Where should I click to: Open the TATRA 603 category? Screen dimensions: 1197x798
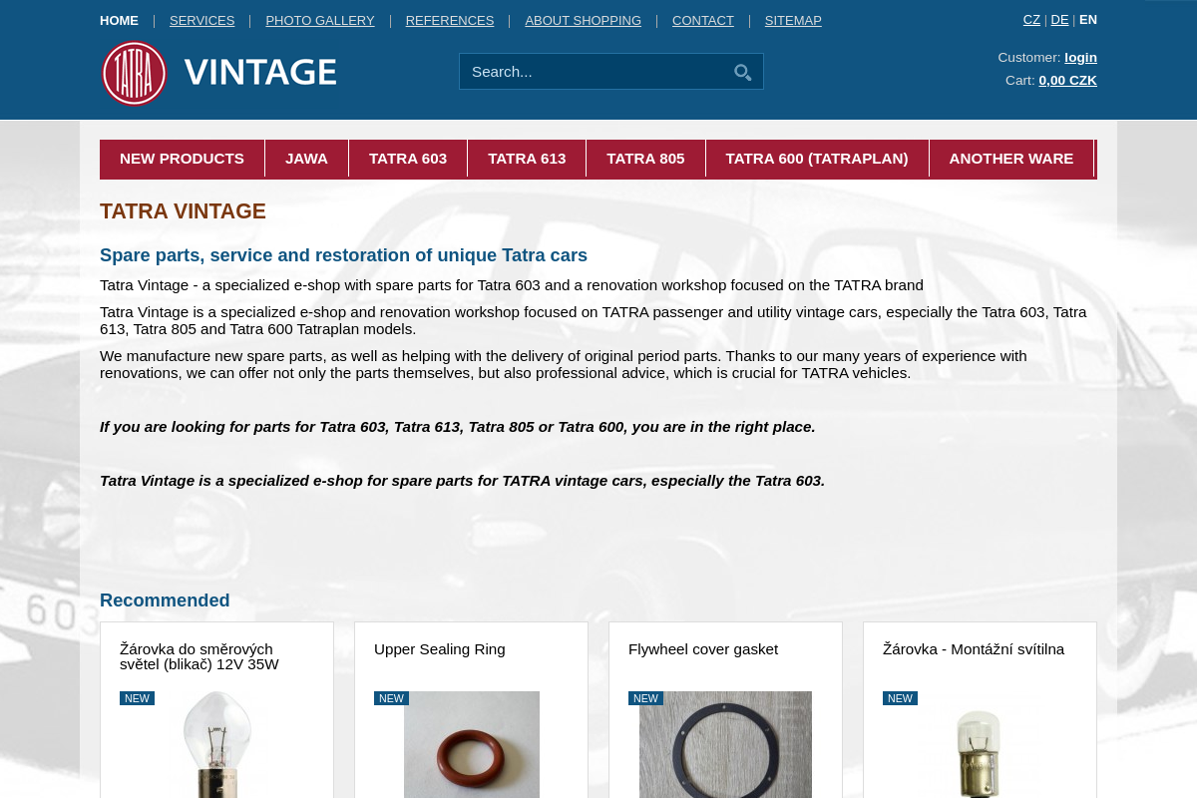pos(408,159)
